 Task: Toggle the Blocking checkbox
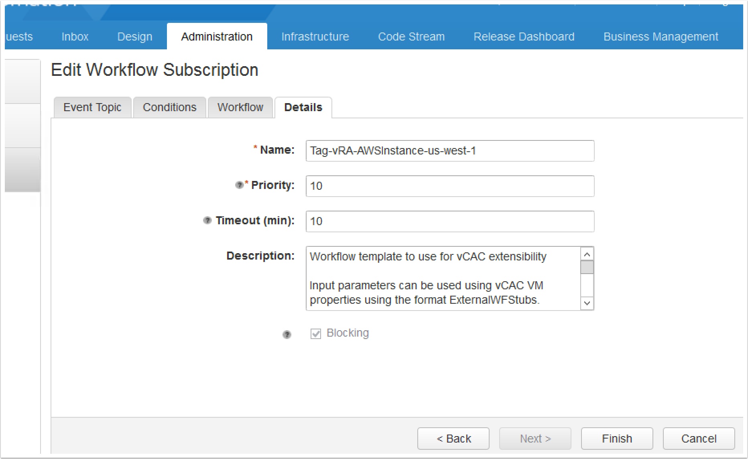point(316,334)
